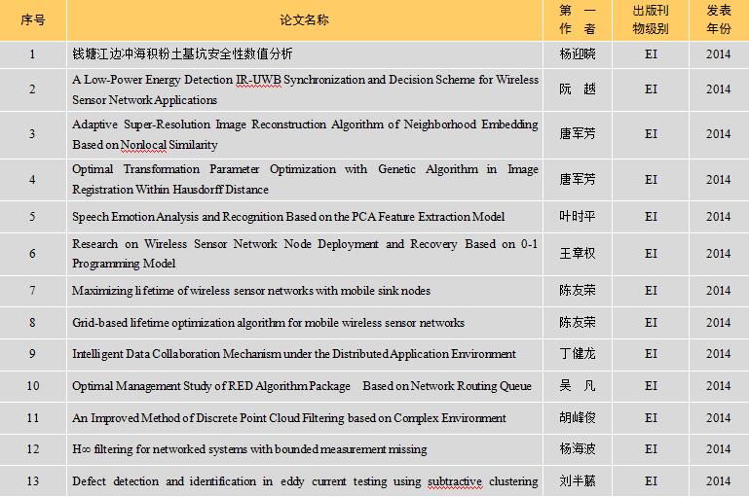The width and height of the screenshot is (749, 497).
Task: Click the H∞ filtering for networked systems title
Action: (x=249, y=449)
